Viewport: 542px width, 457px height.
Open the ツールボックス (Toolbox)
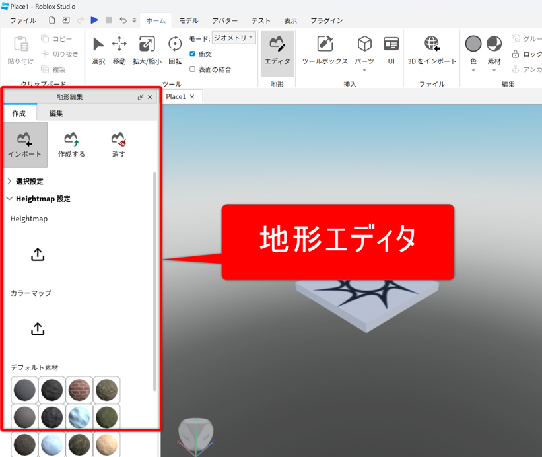tap(325, 50)
